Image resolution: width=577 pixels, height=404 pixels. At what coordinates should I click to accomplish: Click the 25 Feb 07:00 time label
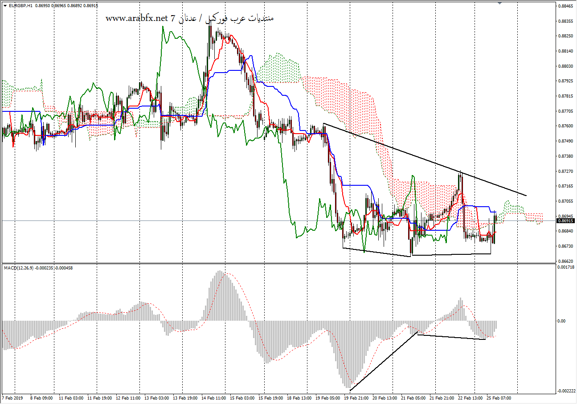499,398
